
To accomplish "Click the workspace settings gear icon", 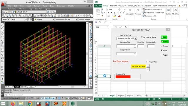I will 28,19.
